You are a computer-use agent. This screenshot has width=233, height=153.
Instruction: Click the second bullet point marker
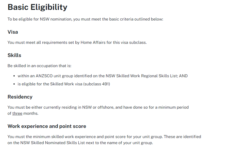[x=14, y=84]
